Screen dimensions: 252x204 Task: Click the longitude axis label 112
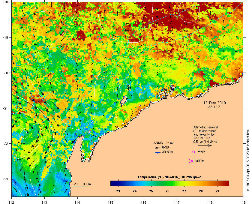(12, 202)
